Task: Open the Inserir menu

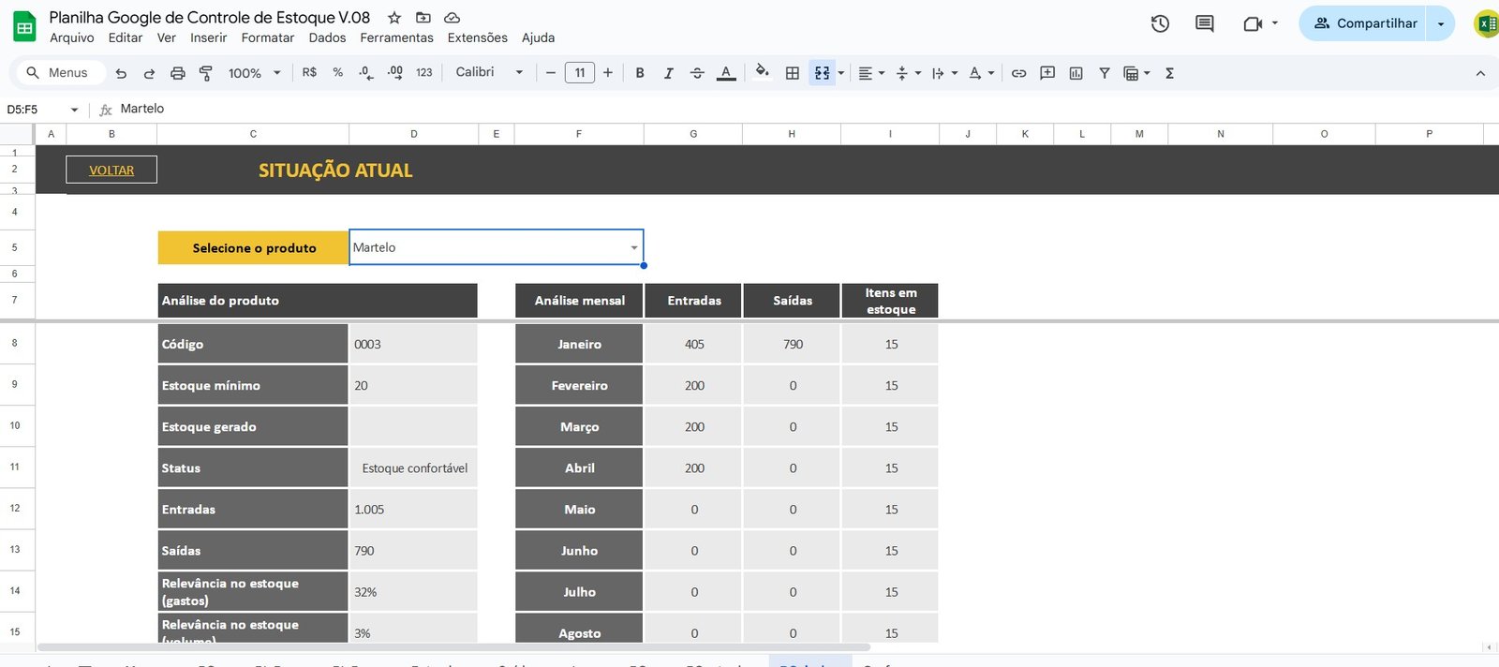Action: (209, 38)
